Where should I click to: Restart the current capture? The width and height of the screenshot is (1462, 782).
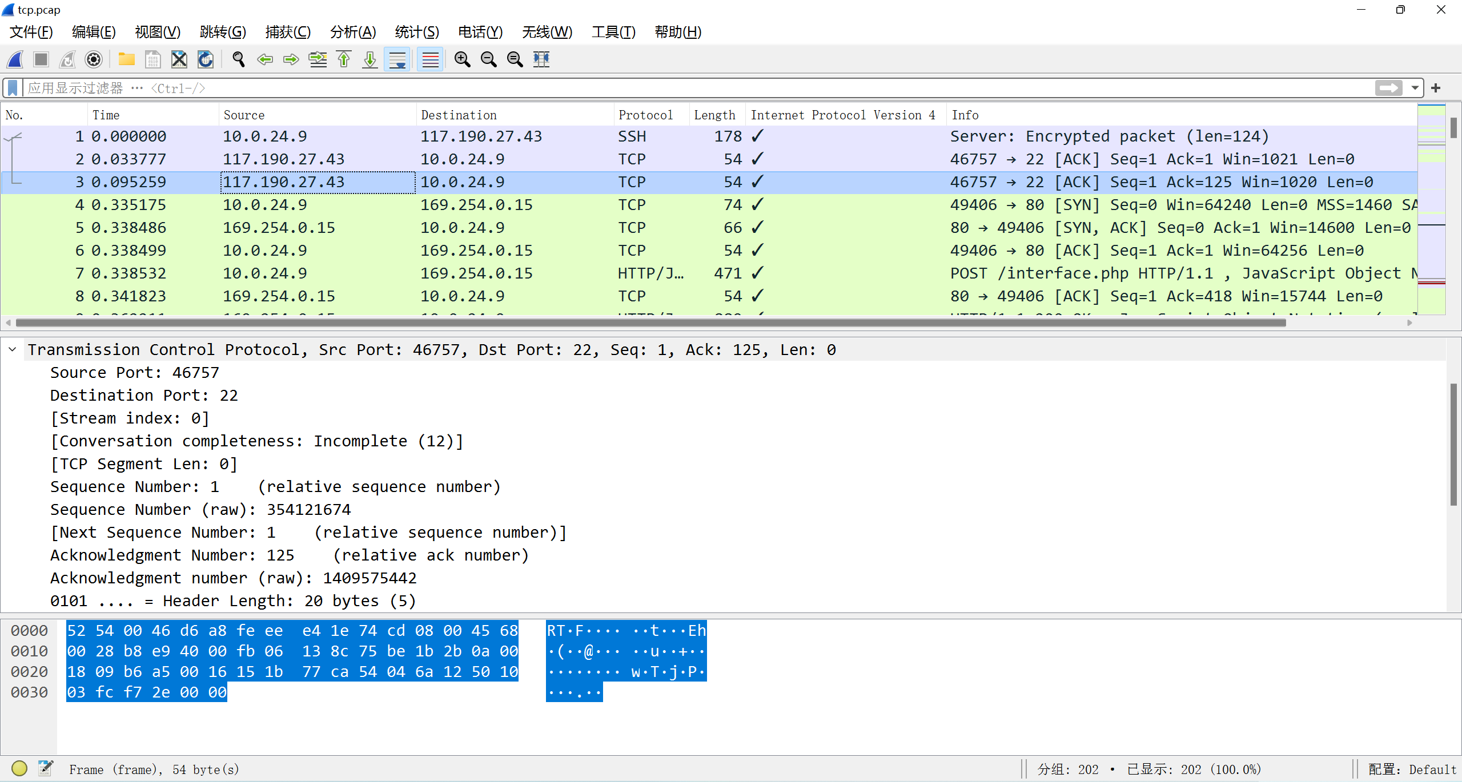67,59
